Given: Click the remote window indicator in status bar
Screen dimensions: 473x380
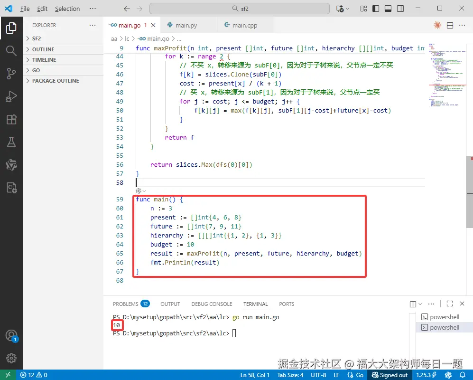Looking at the screenshot, I should tap(8, 375).
